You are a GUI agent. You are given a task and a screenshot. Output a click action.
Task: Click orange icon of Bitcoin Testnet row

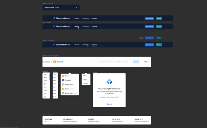(63, 89)
